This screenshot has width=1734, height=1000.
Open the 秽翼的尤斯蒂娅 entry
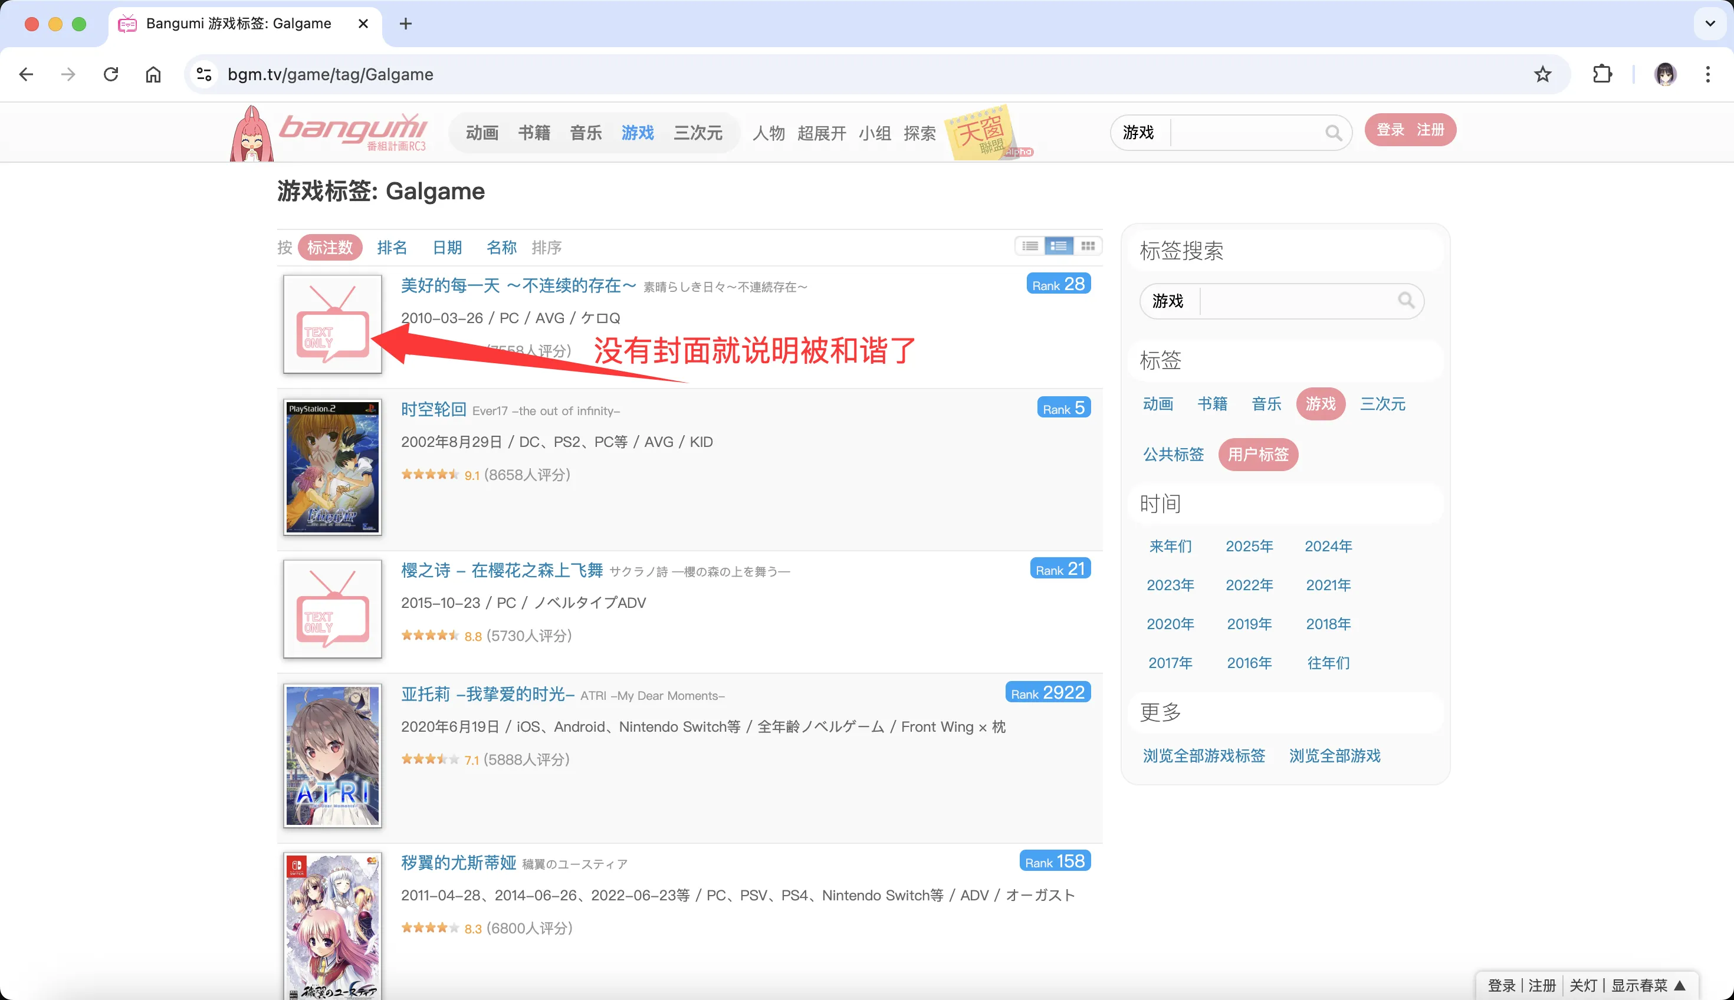pos(458,863)
